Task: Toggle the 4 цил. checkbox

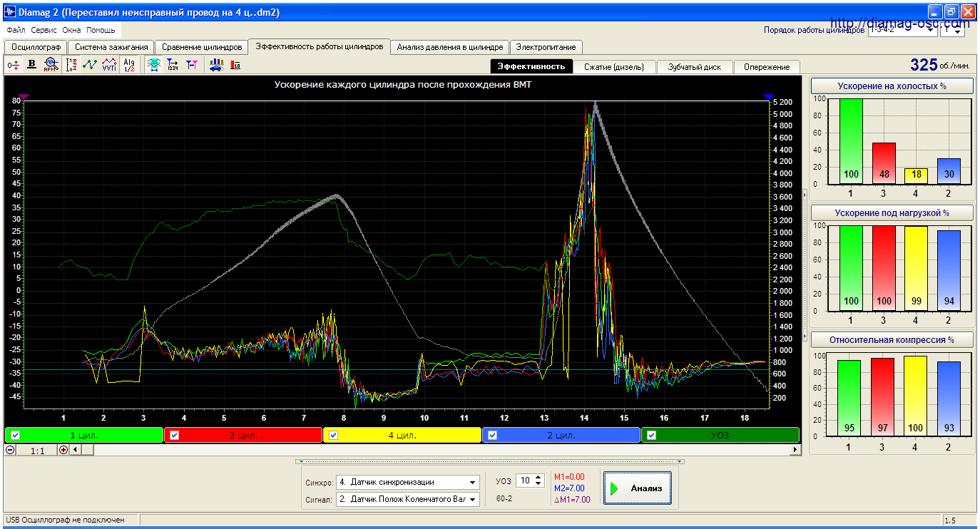Action: pyautogui.click(x=333, y=435)
